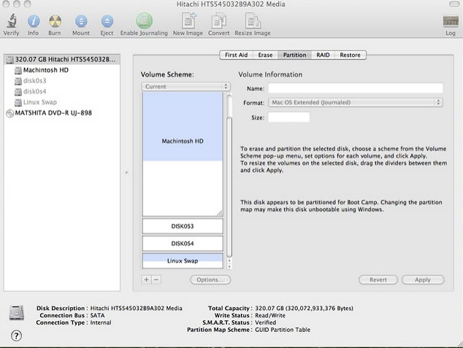This screenshot has width=463, height=348.
Task: Select 320.07 GB Hitachi disk in sidebar
Action: pyautogui.click(x=62, y=59)
